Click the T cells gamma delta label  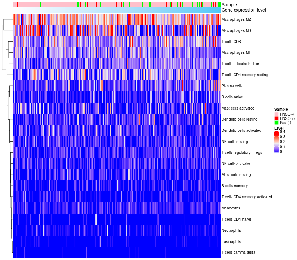pos(238,253)
